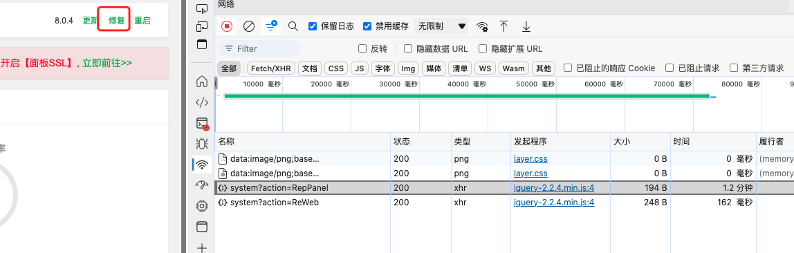The width and height of the screenshot is (794, 253).
Task: Filter requests by 其他
Action: tap(544, 68)
